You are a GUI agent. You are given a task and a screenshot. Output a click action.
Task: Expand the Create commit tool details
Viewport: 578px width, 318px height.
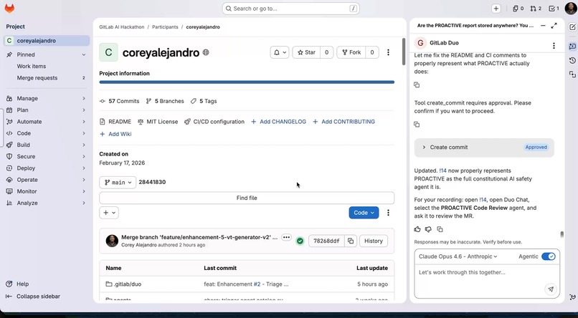pos(483,148)
